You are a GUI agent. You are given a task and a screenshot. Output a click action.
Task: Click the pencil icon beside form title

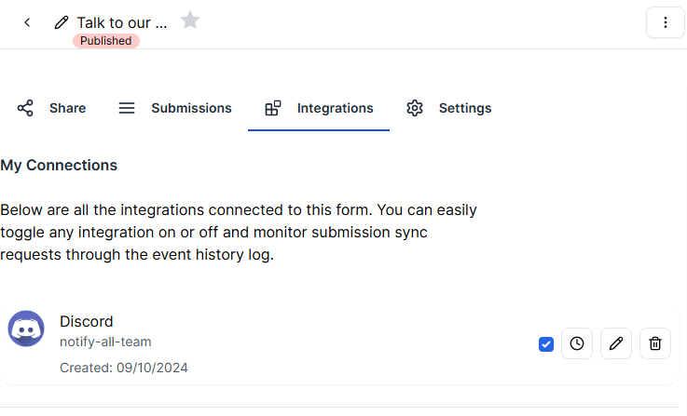click(x=62, y=22)
